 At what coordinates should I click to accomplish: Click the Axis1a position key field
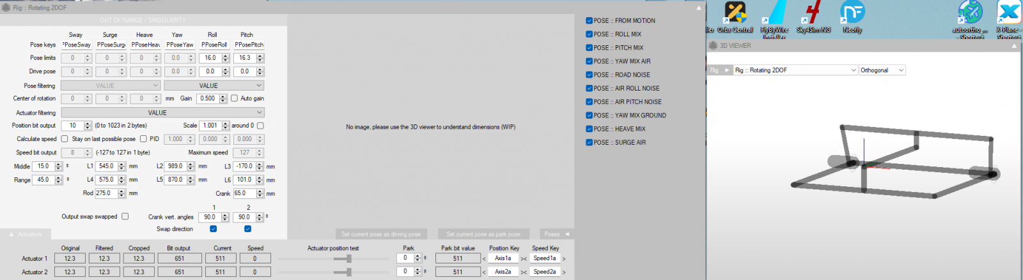[x=503, y=258]
